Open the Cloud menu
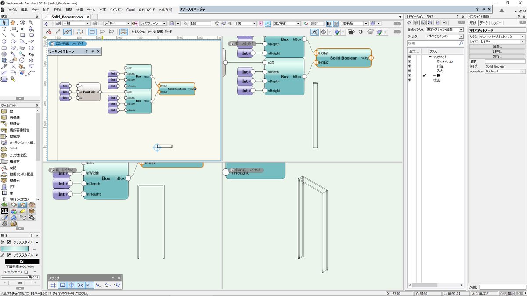 130,10
